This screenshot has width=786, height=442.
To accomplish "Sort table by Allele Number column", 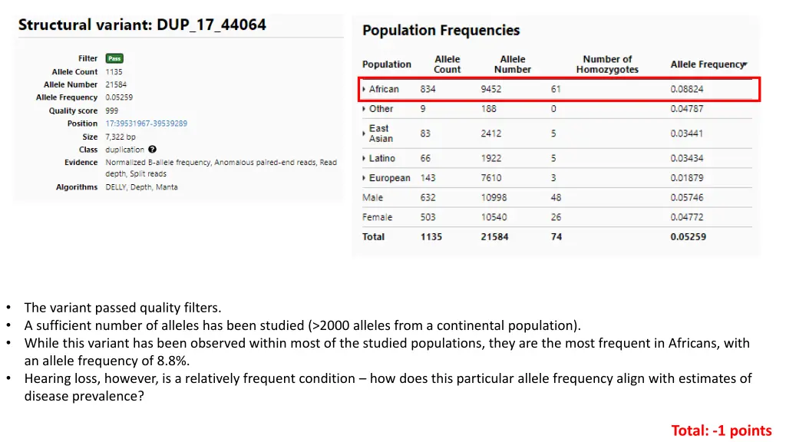I will (512, 64).
